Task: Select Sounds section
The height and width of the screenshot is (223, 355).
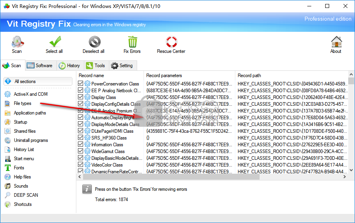Action: tap(21, 186)
